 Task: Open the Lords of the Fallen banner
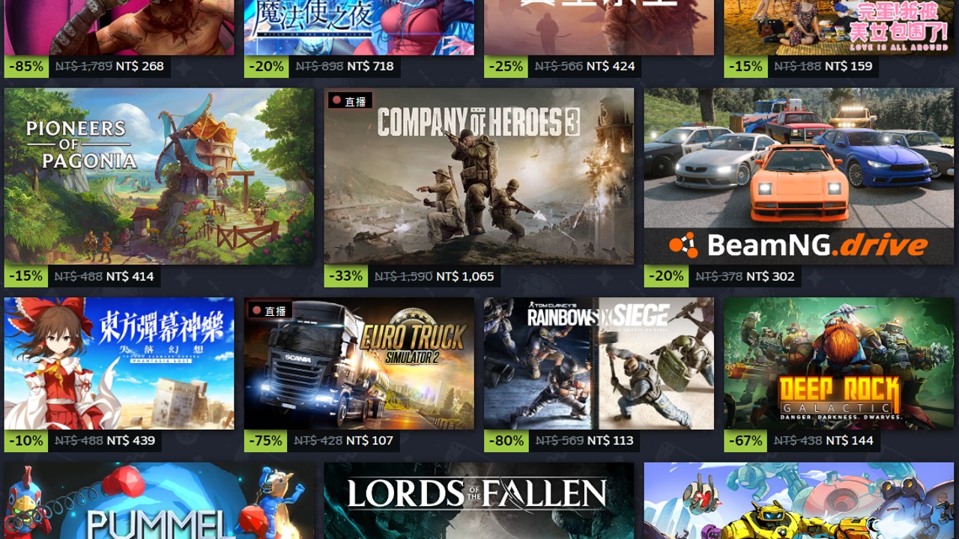[479, 500]
